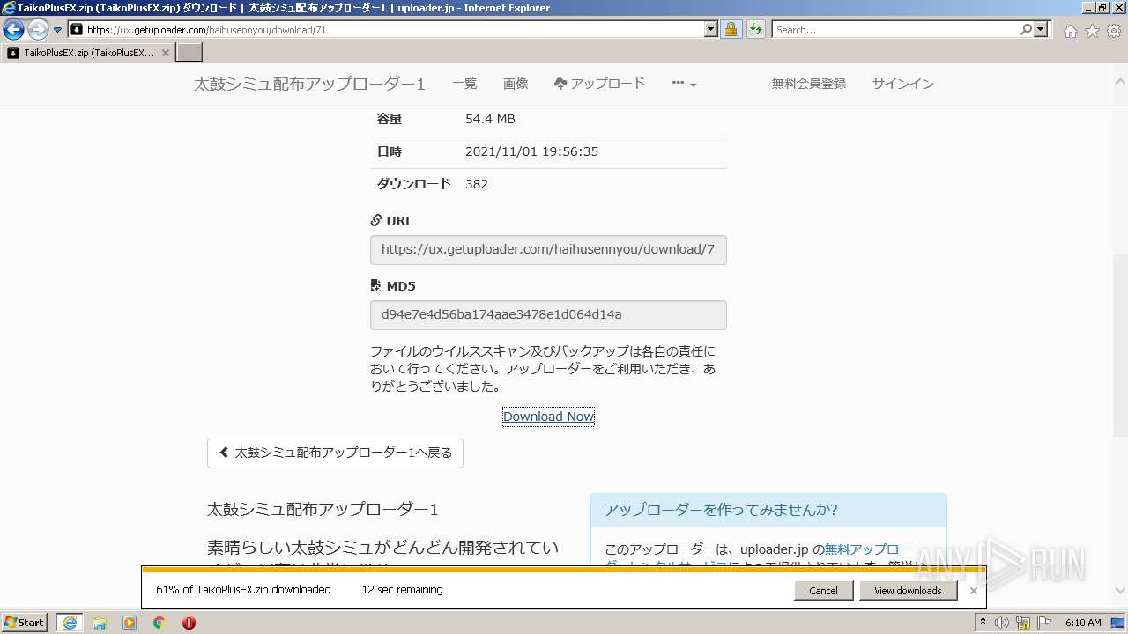1128x634 pixels.
Task: Click the volume speaker tray icon
Action: pos(1002,623)
